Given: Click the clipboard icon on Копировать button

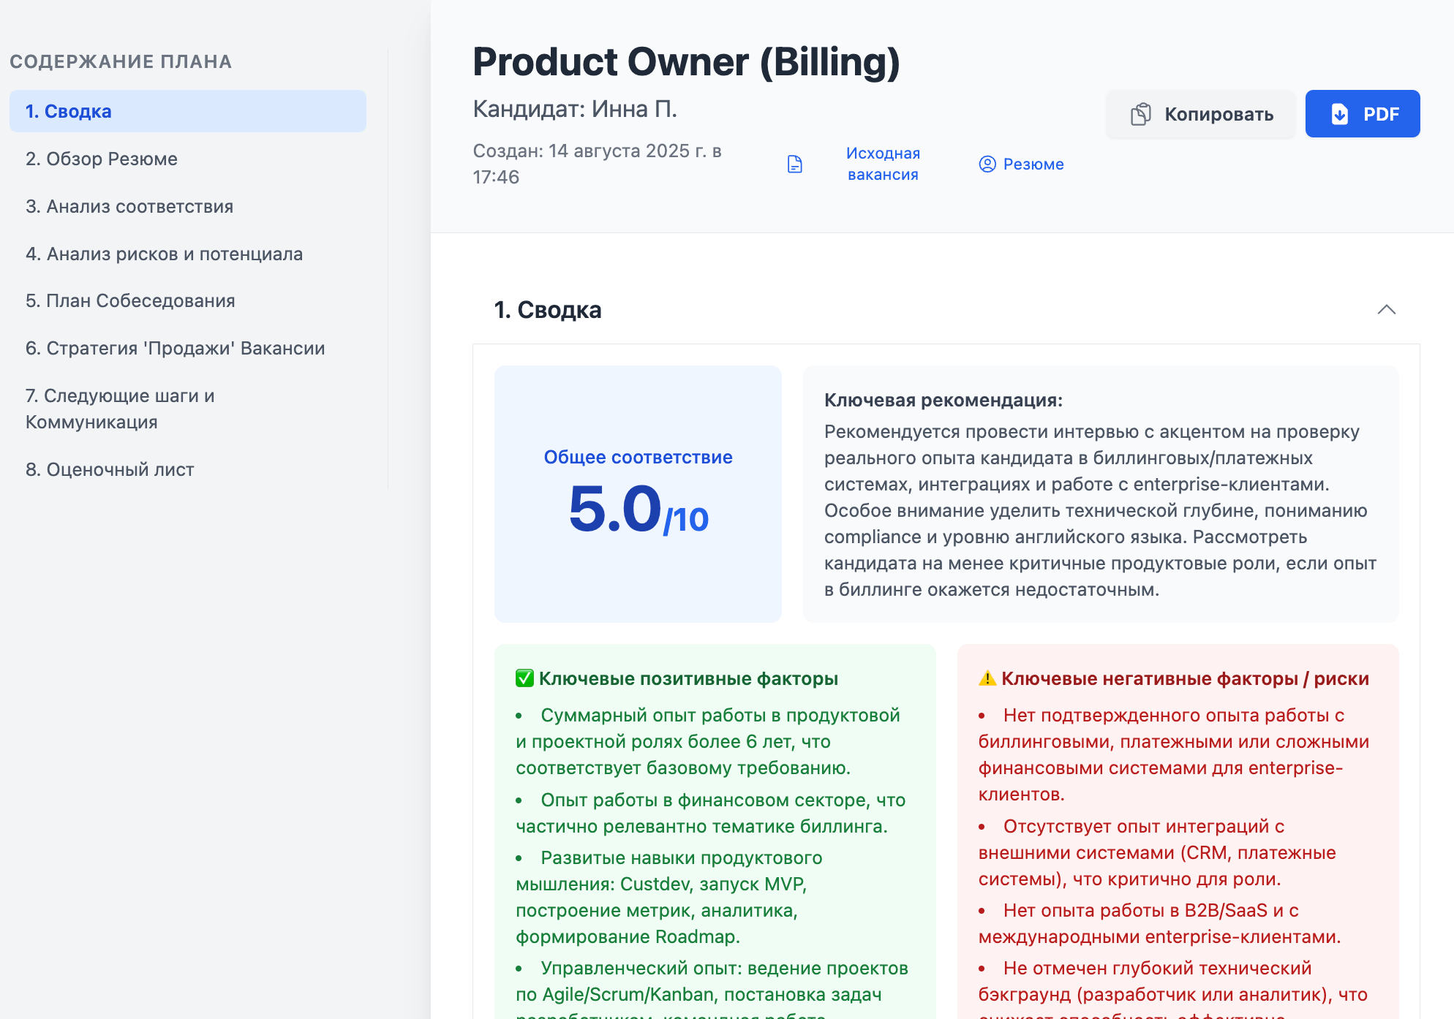Looking at the screenshot, I should (1140, 114).
